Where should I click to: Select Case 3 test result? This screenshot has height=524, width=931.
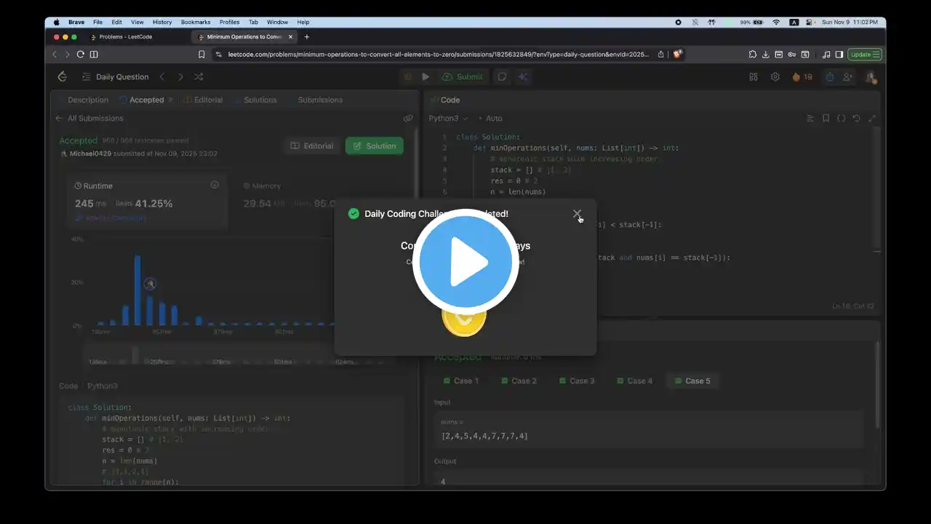click(577, 381)
